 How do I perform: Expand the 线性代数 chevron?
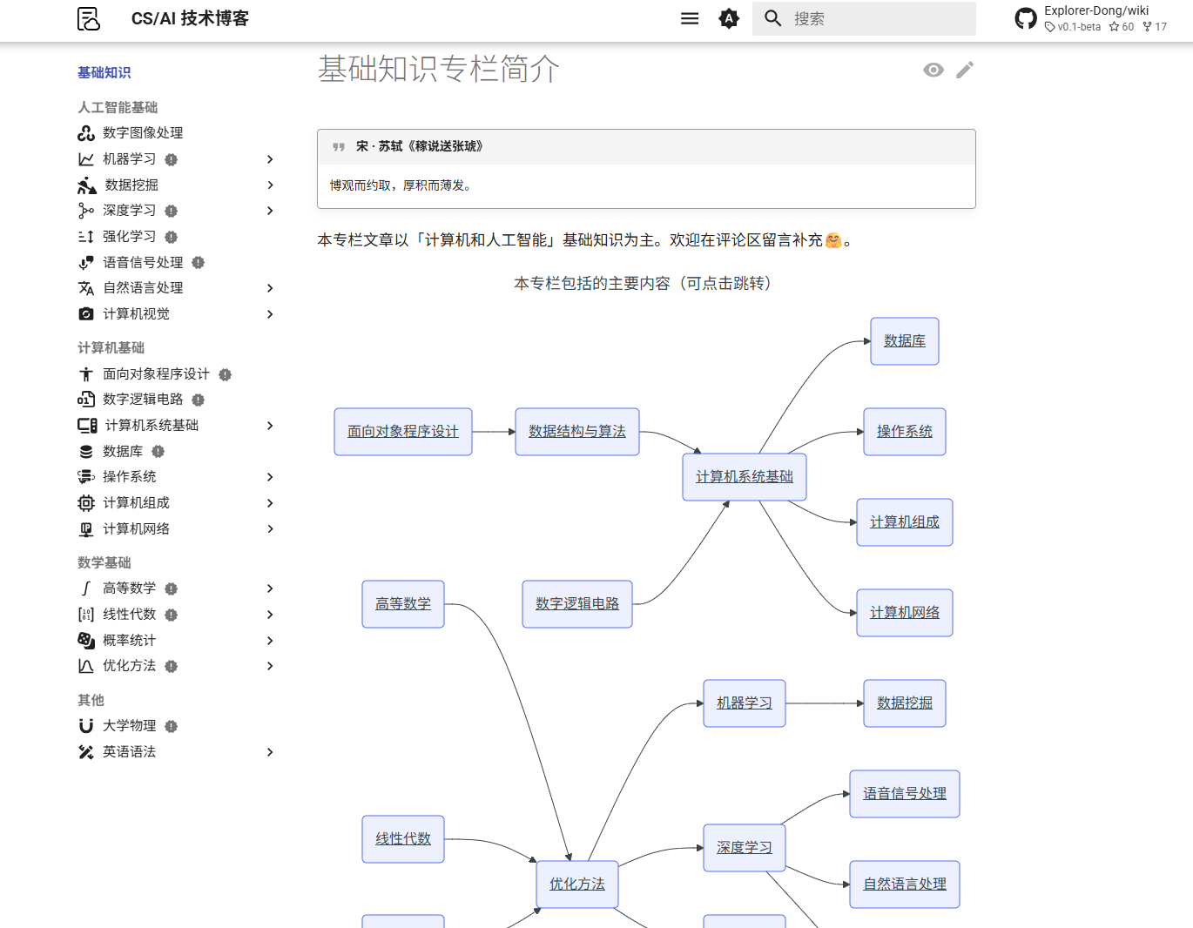(270, 614)
